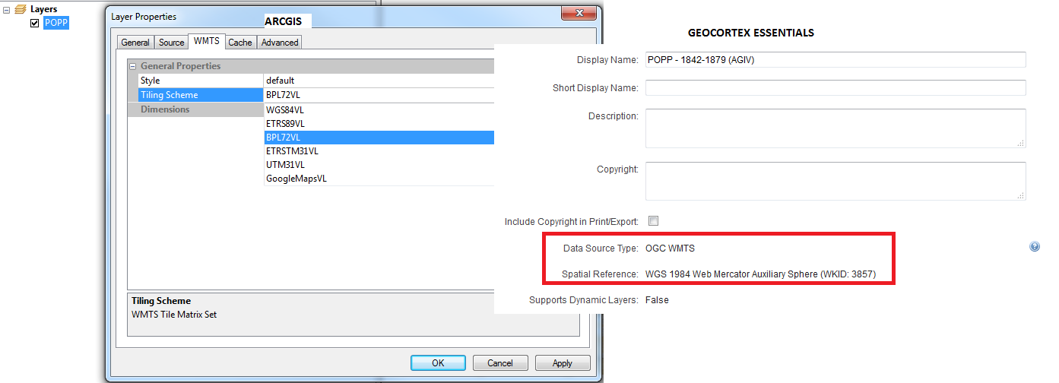Collapse the Layers tree node

(6, 9)
